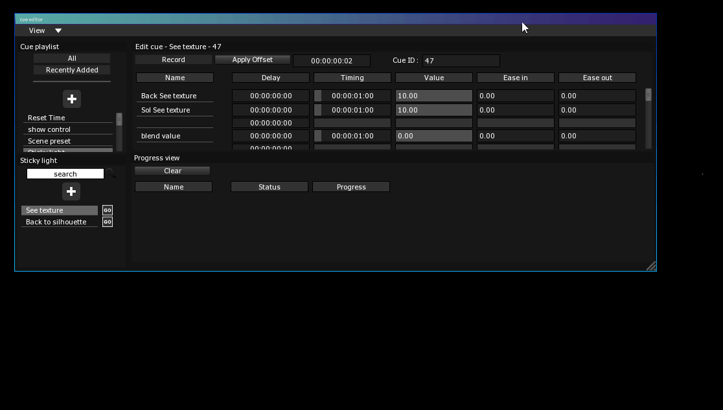Click the Name header in Progress view
Image resolution: width=723 pixels, height=410 pixels.
point(174,187)
